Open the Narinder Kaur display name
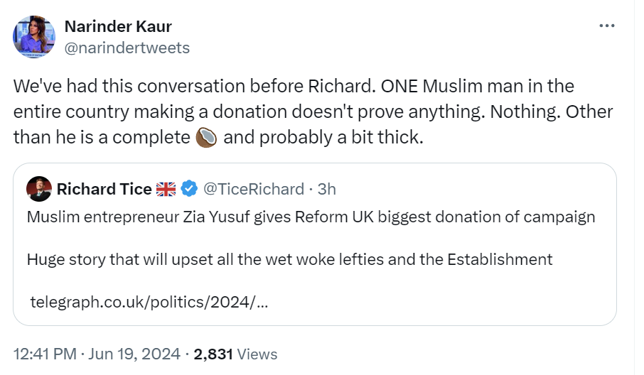 [x=118, y=27]
